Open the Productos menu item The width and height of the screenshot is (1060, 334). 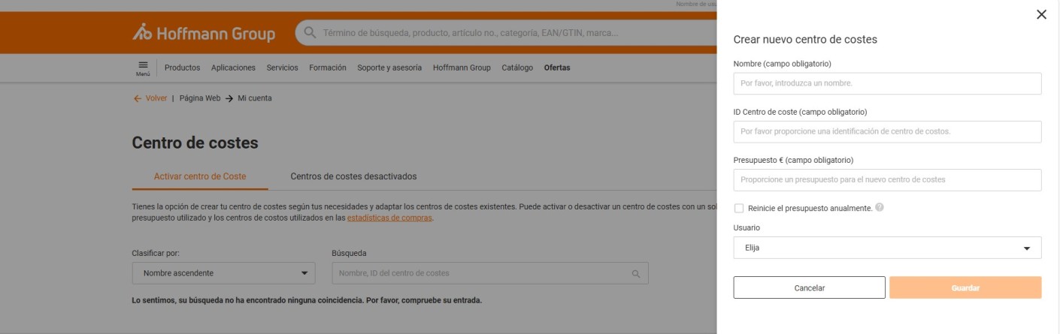pos(182,68)
